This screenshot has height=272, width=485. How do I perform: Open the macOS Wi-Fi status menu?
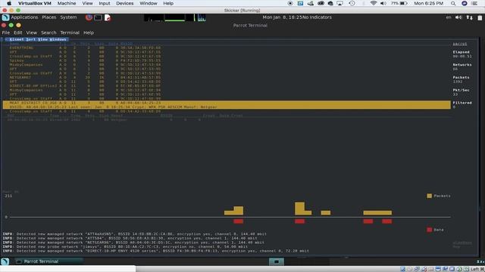pyautogui.click(x=374, y=3)
